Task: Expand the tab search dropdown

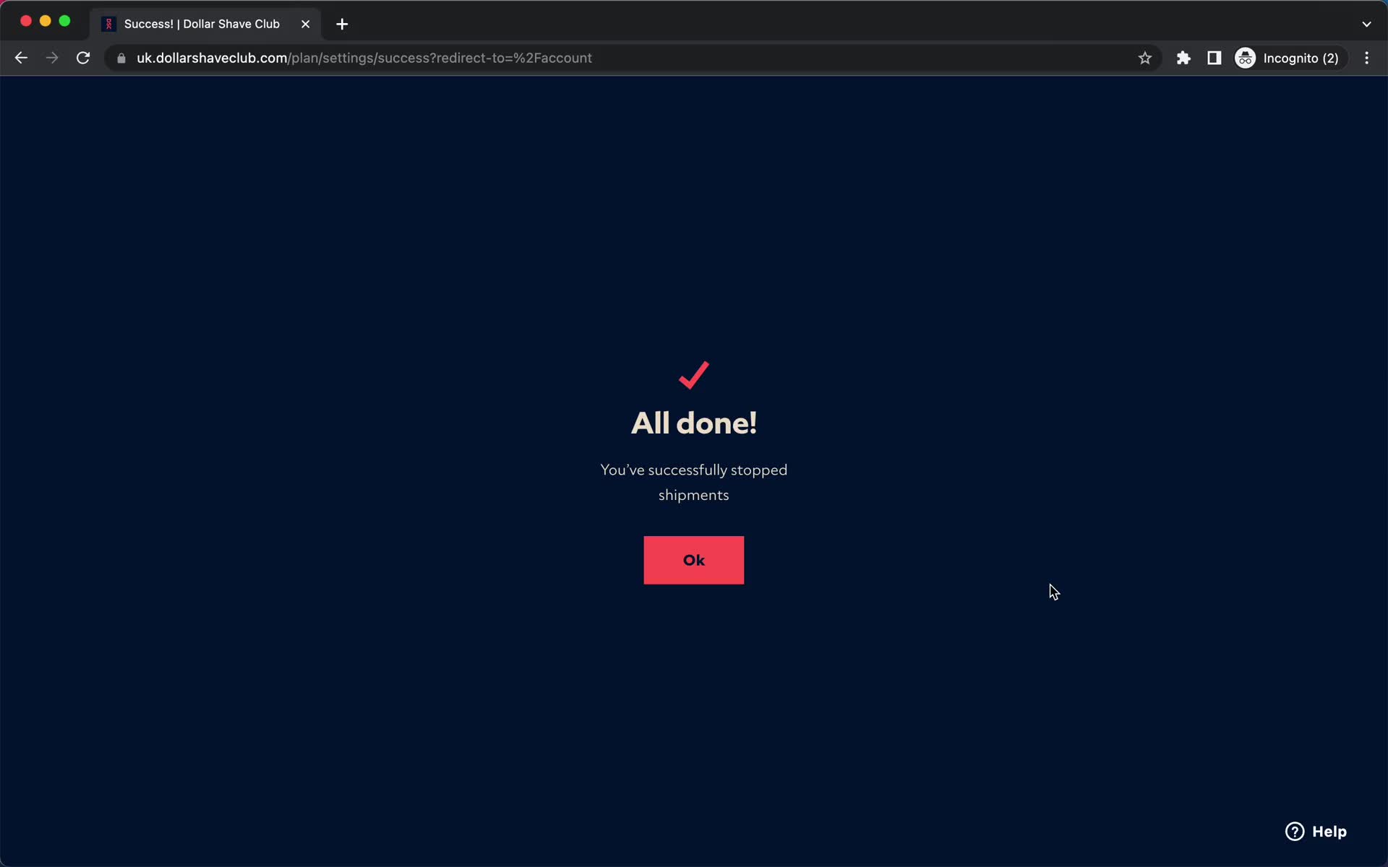Action: click(1366, 24)
